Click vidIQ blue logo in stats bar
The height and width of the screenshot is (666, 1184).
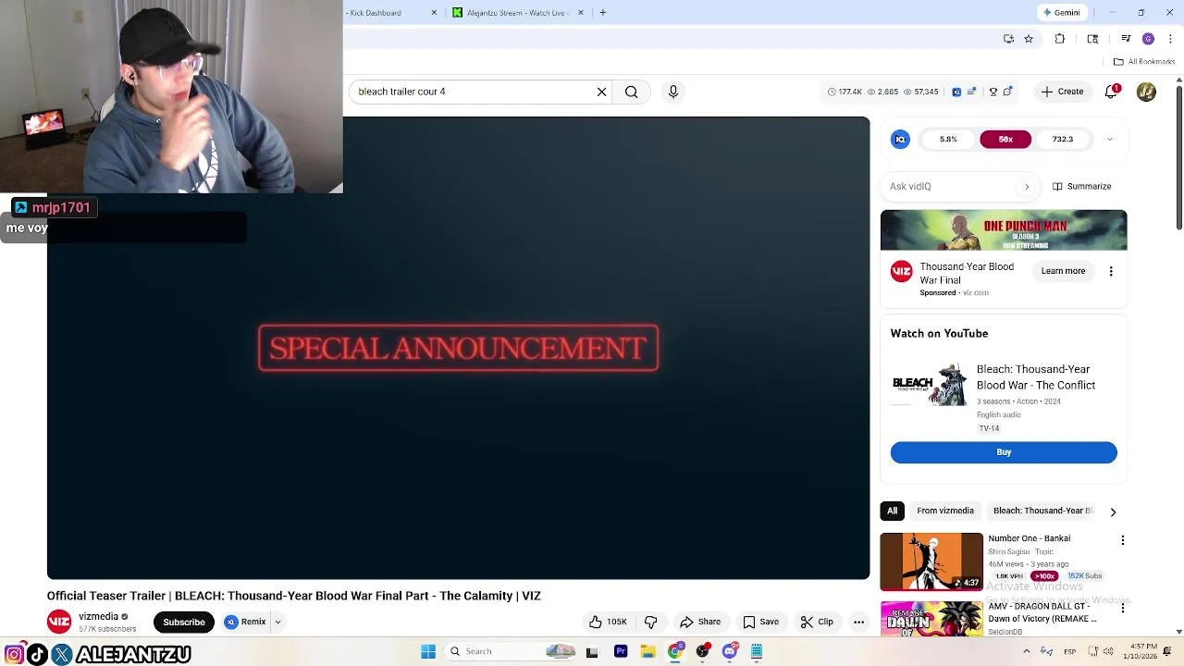click(x=956, y=92)
